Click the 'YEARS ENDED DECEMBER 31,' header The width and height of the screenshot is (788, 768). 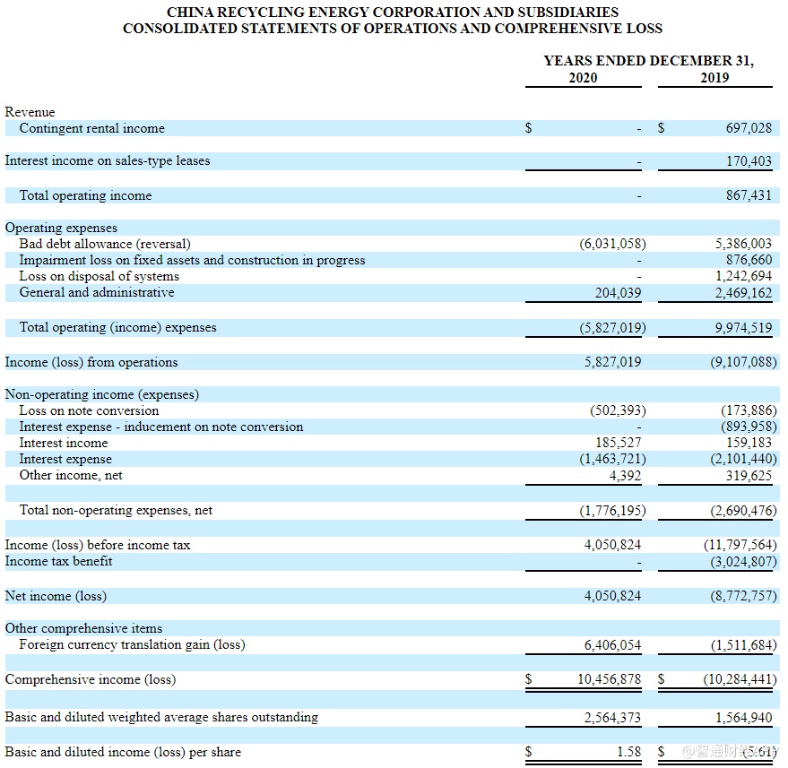(x=649, y=60)
